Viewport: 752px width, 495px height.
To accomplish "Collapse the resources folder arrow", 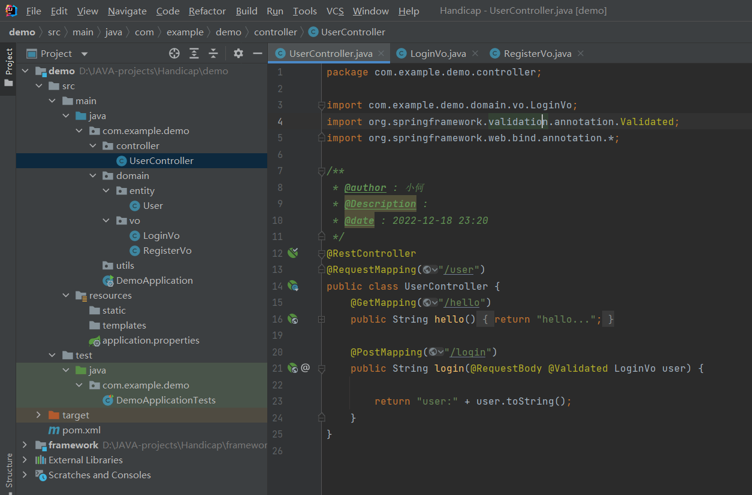I will pos(66,295).
